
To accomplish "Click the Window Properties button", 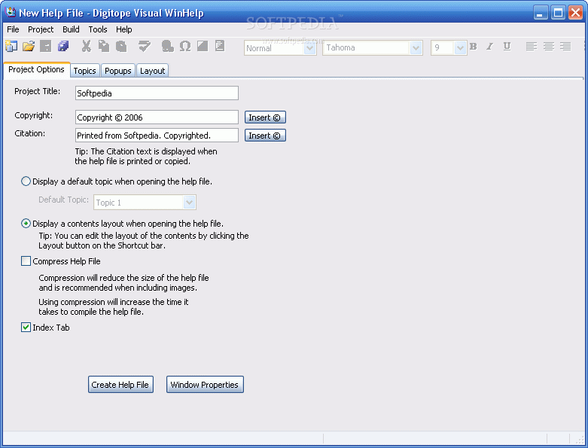I will click(x=205, y=385).
